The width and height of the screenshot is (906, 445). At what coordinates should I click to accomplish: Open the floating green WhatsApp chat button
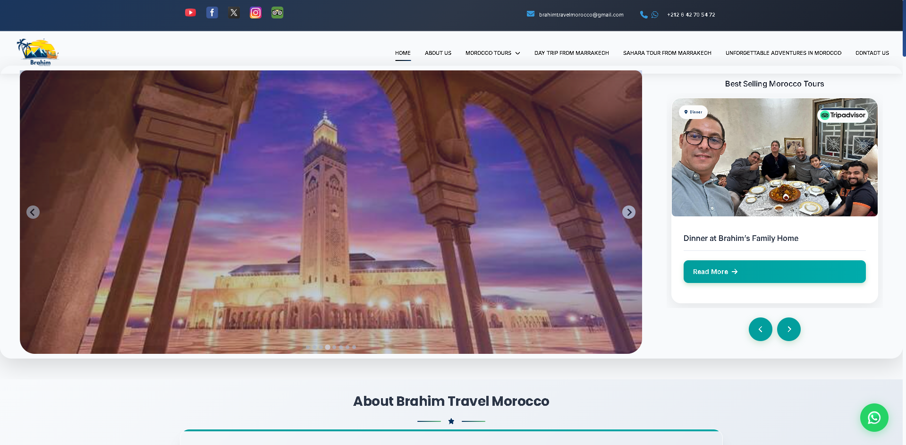coord(874,418)
